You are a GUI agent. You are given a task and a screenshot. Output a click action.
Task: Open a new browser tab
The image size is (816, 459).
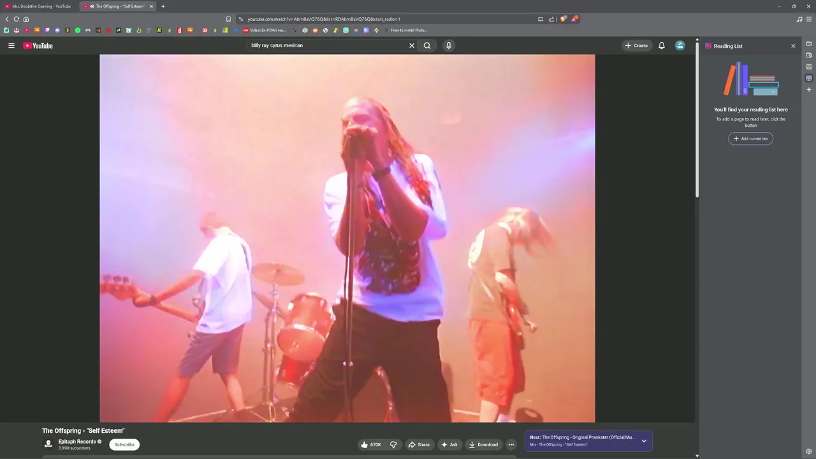(163, 6)
